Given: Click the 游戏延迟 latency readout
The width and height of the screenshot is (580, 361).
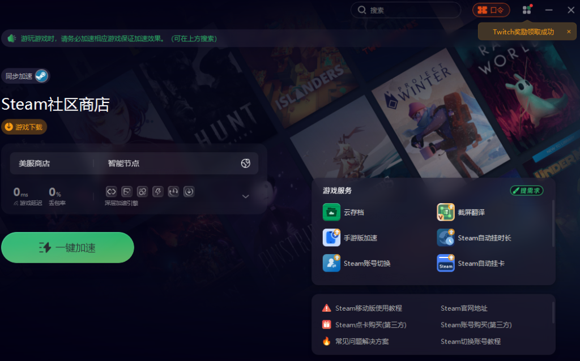Looking at the screenshot, I should (x=27, y=196).
